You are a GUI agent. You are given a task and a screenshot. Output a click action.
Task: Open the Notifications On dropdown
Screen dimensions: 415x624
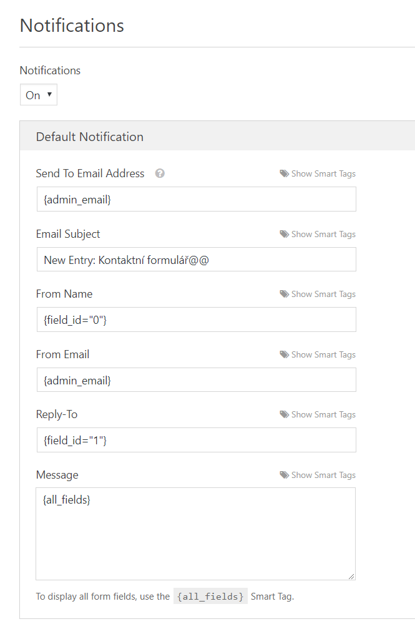(39, 95)
